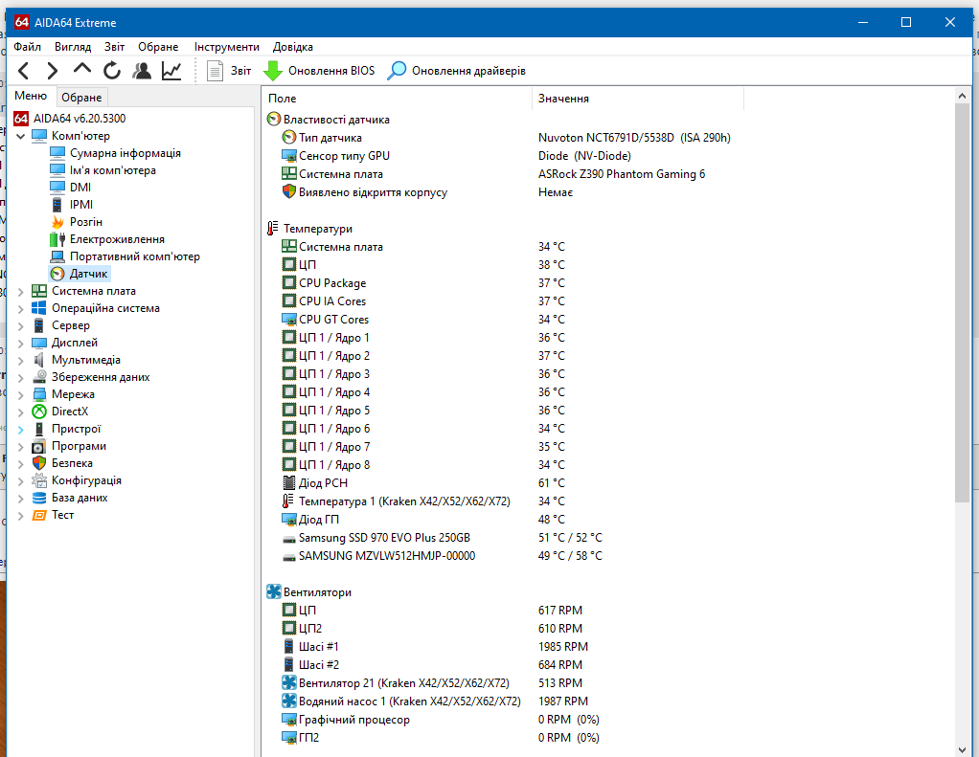Click the Звіт report document icon

[215, 71]
